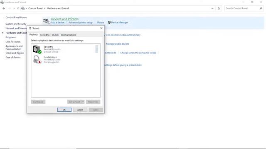Select Playback tab in Sound dialog
Viewport: 266px width, 149px height.
(x=34, y=34)
